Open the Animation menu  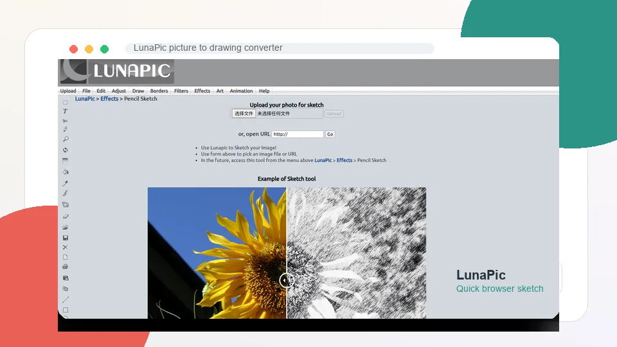coord(241,91)
